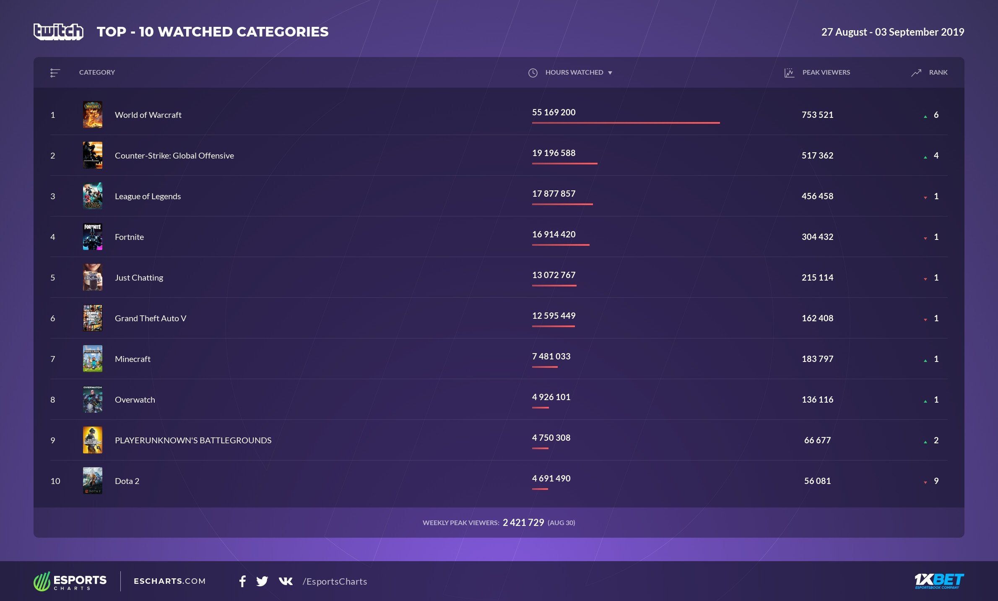This screenshot has height=601, width=998.
Task: Open the Esports Charts logo
Action: 70,581
